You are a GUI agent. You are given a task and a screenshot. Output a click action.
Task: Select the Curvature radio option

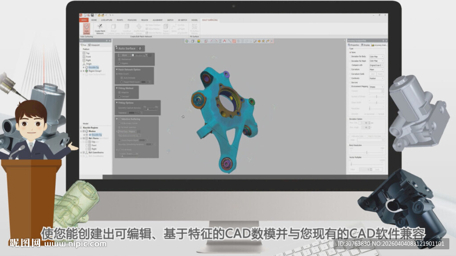point(350,69)
